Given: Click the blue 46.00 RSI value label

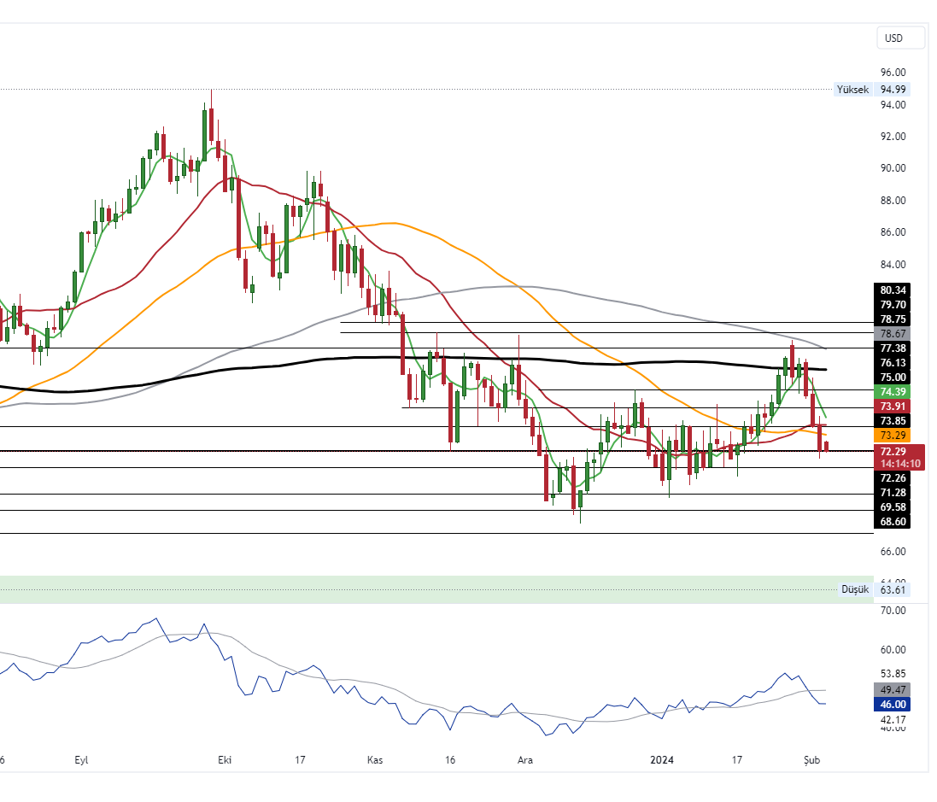Looking at the screenshot, I should click(x=893, y=705).
